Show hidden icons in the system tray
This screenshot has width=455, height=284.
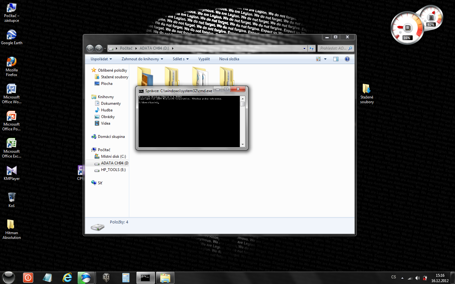tap(402, 278)
